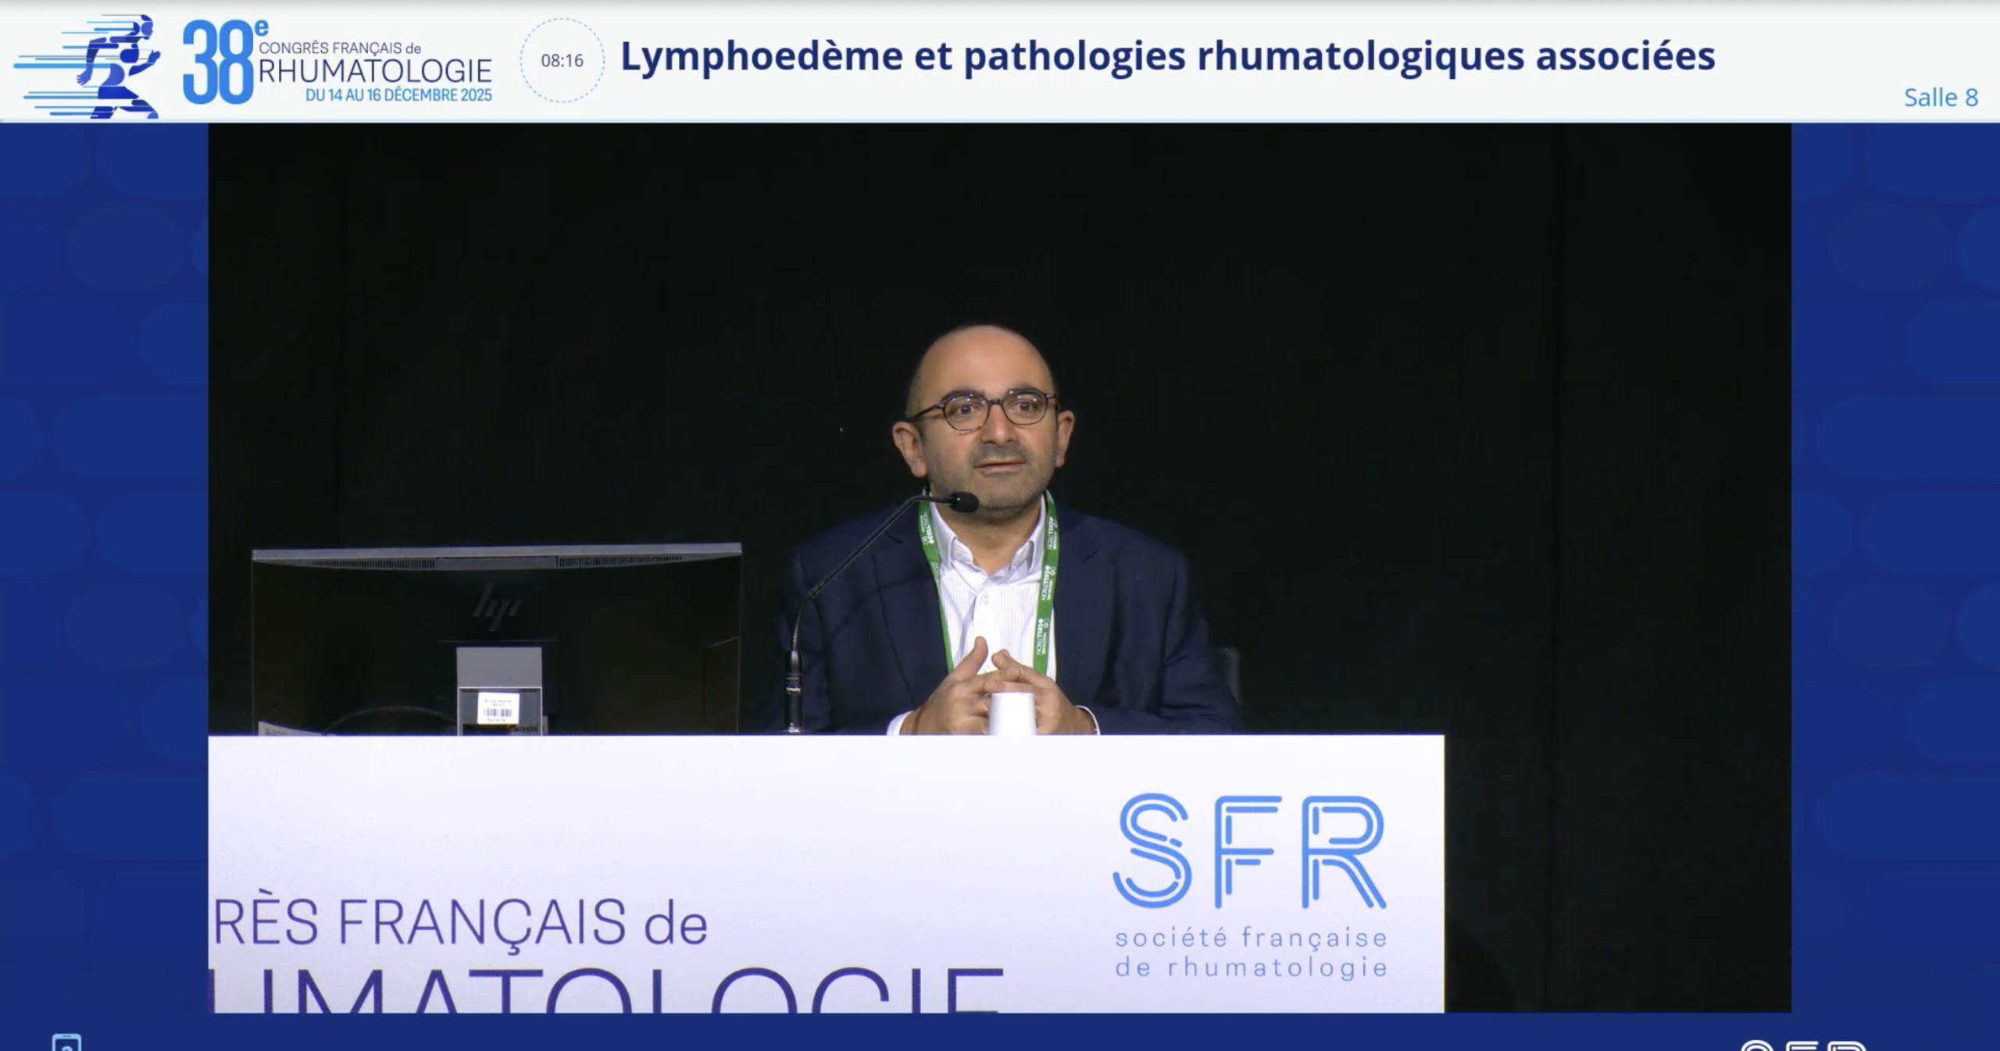This screenshot has height=1051, width=2000.
Task: Click the white cup on the desk
Action: pos(1012,714)
